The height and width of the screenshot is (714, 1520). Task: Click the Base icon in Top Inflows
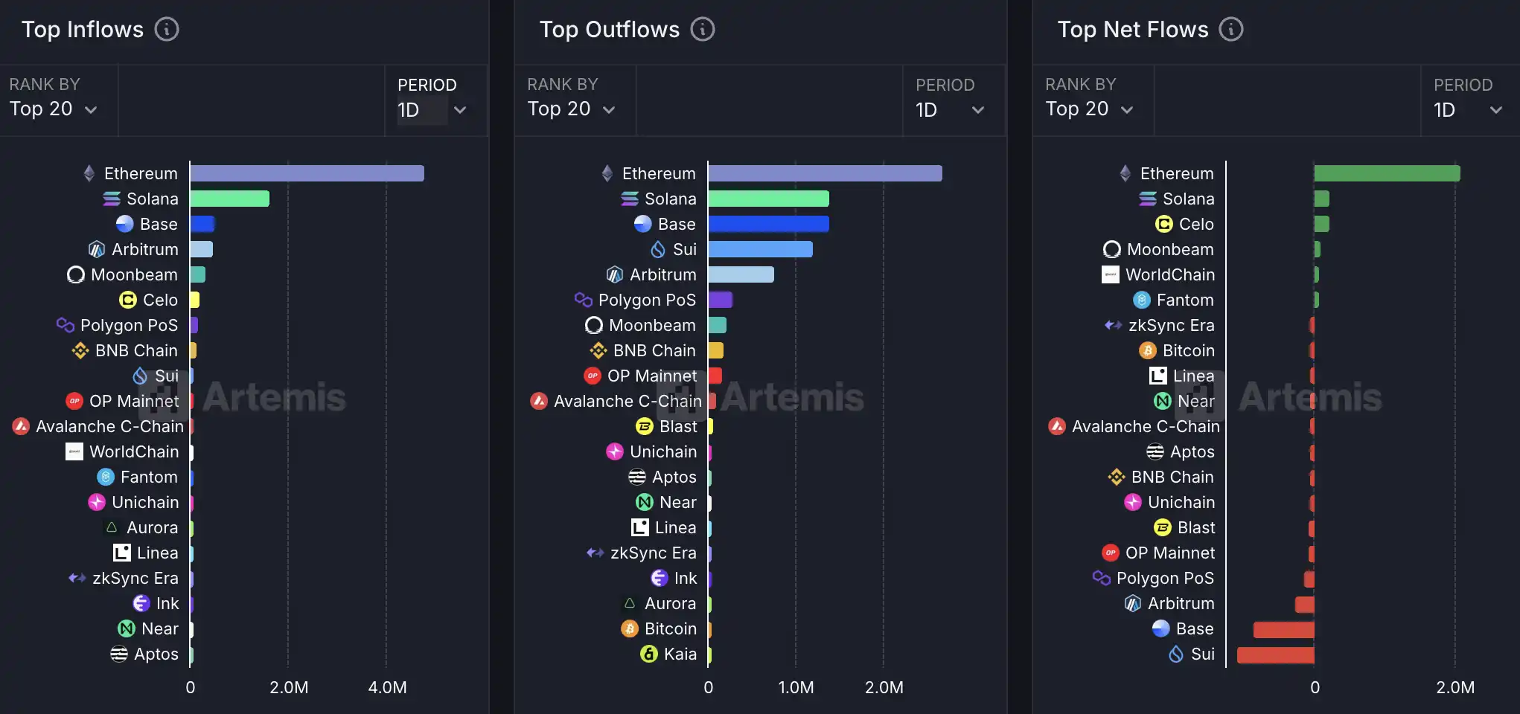[x=125, y=224]
